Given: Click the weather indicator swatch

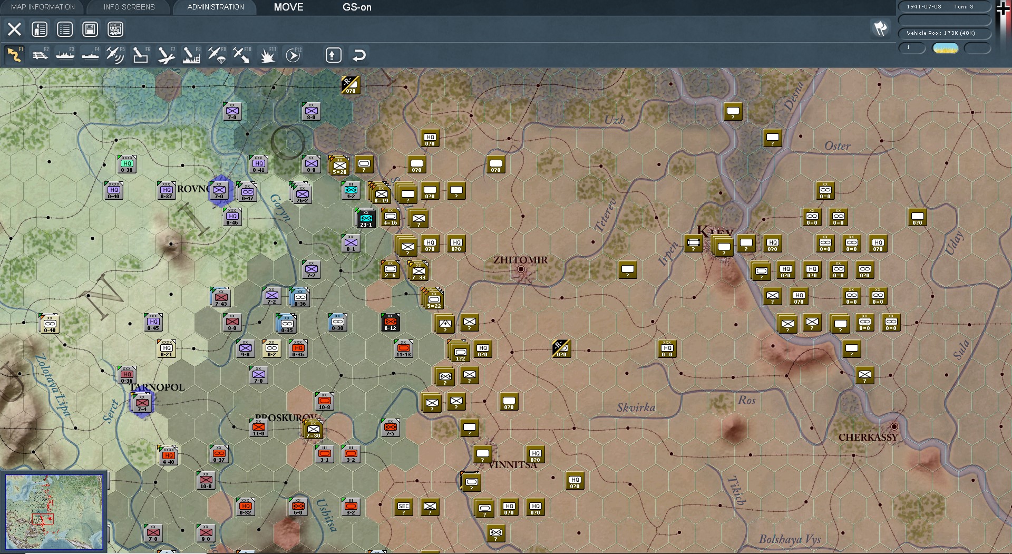Looking at the screenshot, I should tap(946, 48).
